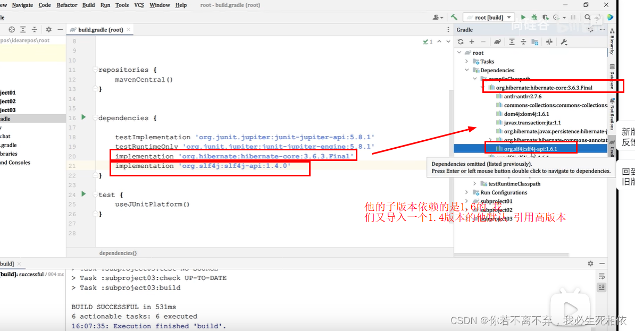Collapse Dependencies node in Gradle tree
635x331 pixels.
coord(466,70)
